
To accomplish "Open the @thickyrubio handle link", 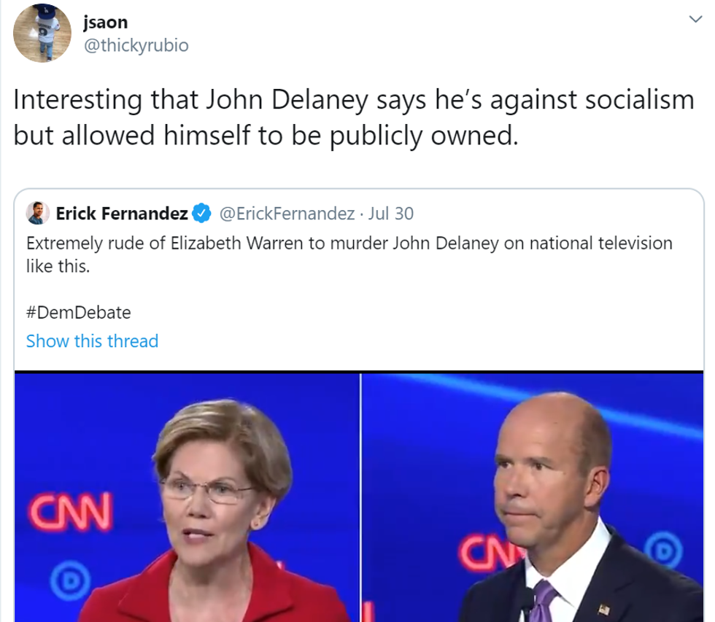I will pyautogui.click(x=136, y=45).
